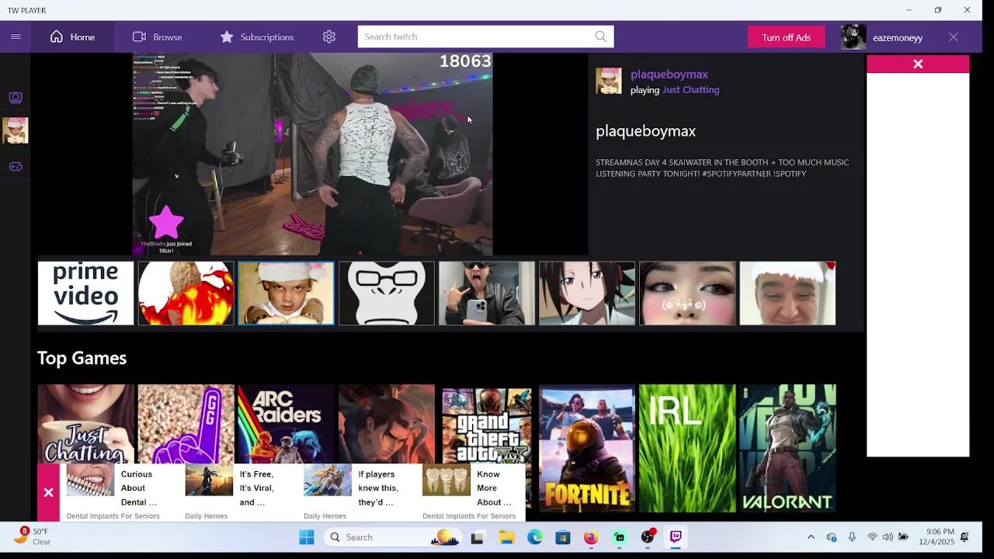Select the anime character thumbnail
994x559 pixels.
pyautogui.click(x=586, y=293)
